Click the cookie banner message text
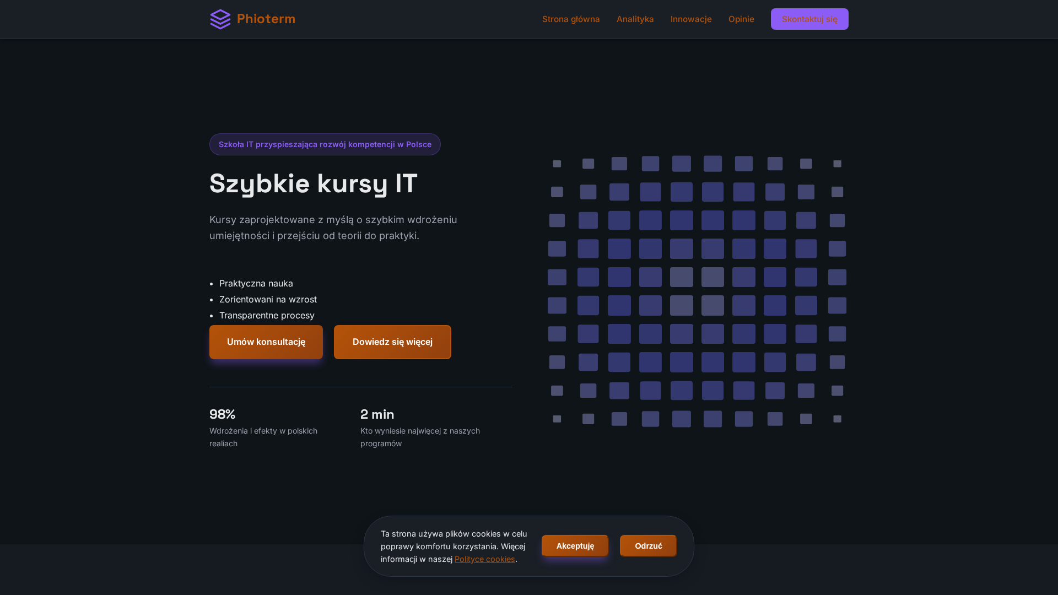 [x=454, y=547]
